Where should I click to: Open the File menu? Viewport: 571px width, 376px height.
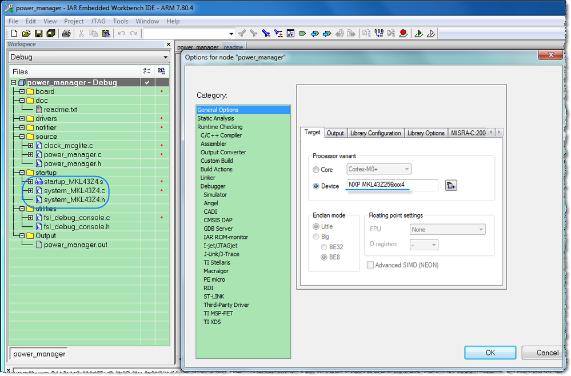coord(13,21)
